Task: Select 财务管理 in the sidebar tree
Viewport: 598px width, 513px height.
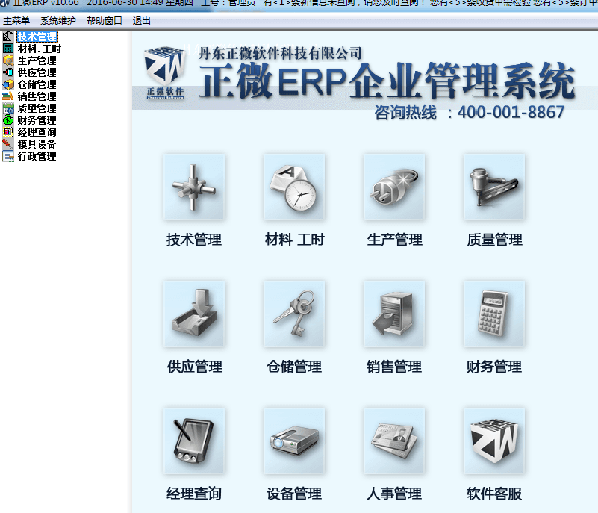Action: point(37,120)
